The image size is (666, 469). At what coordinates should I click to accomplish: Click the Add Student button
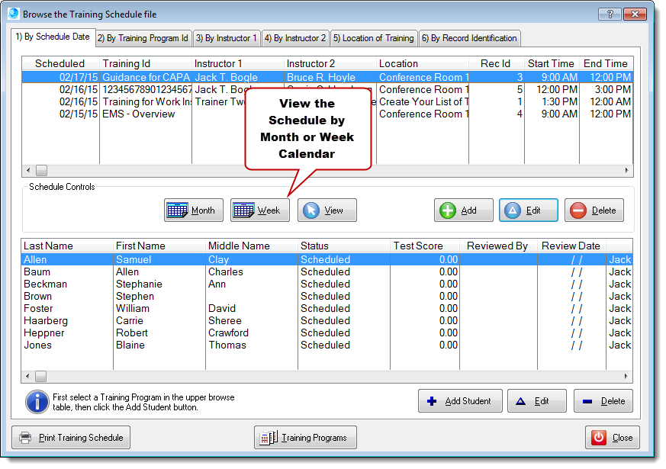pyautogui.click(x=460, y=400)
